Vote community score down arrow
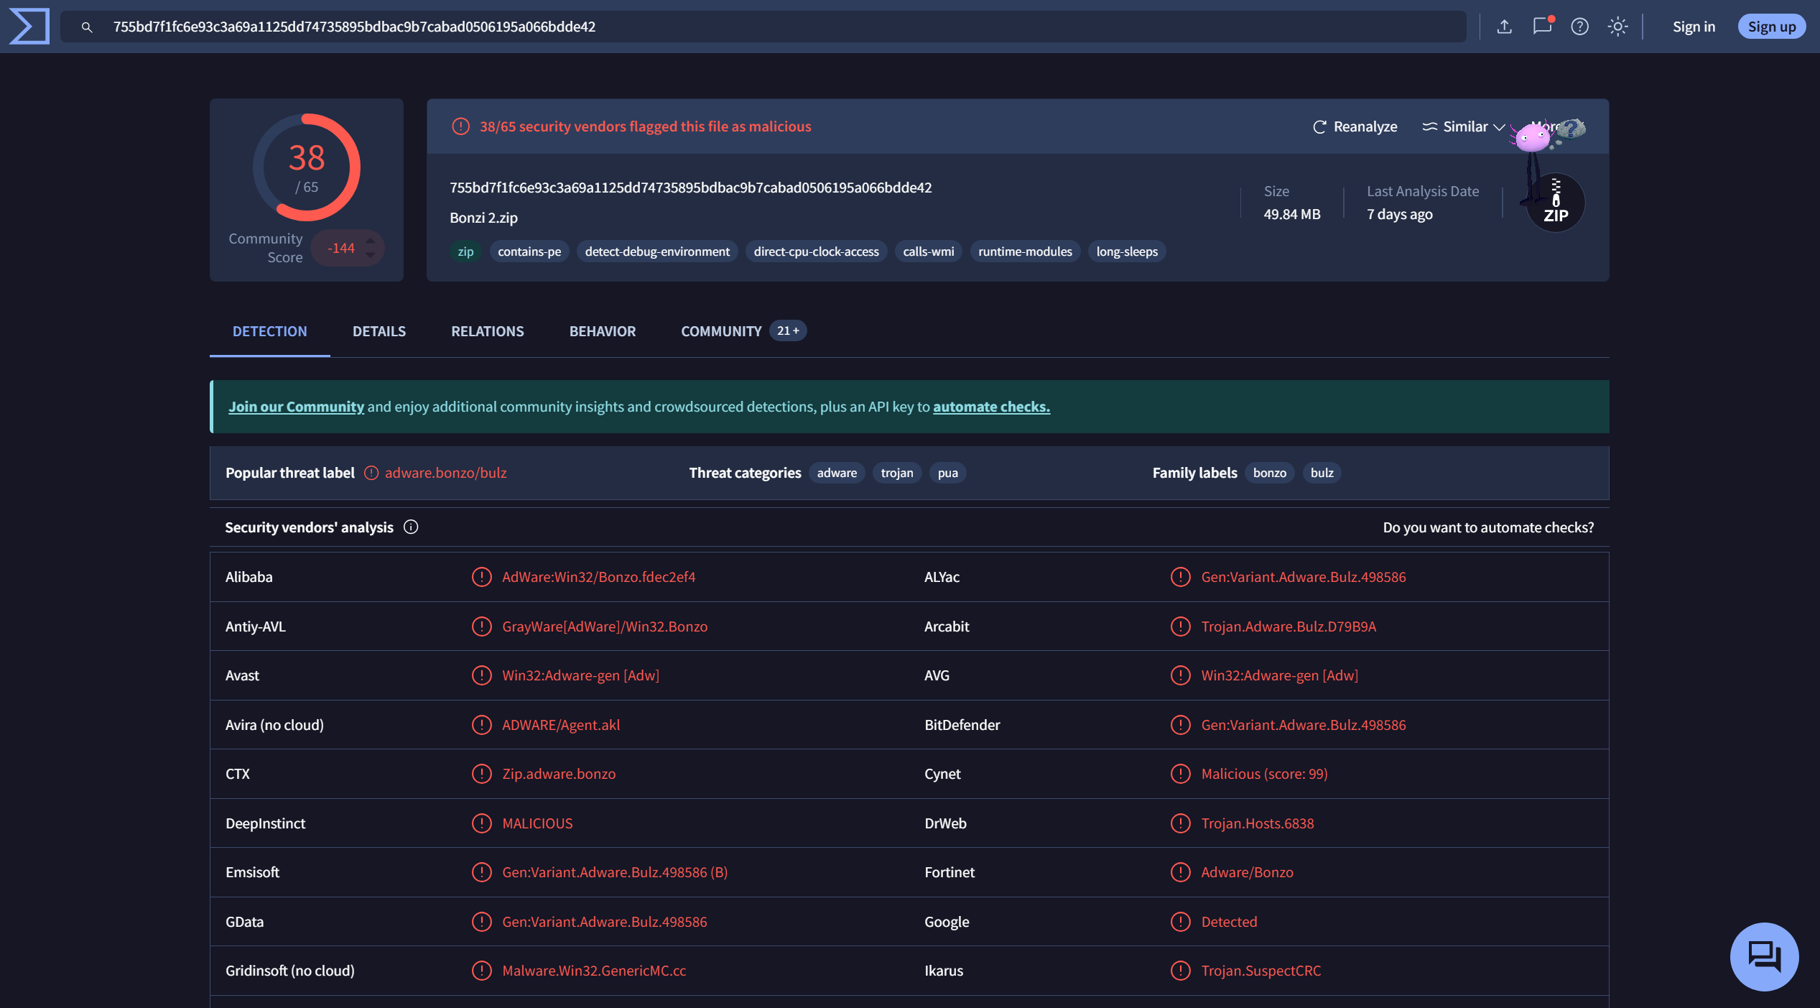This screenshot has width=1820, height=1008. [x=370, y=255]
